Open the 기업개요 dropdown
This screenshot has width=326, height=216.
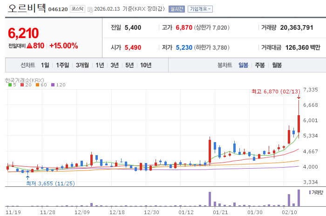tap(200, 9)
